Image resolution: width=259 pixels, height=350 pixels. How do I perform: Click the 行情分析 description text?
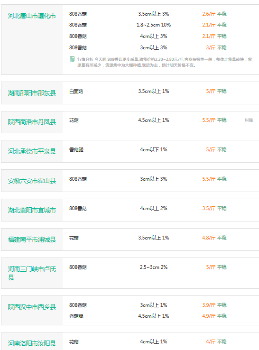tap(165, 62)
